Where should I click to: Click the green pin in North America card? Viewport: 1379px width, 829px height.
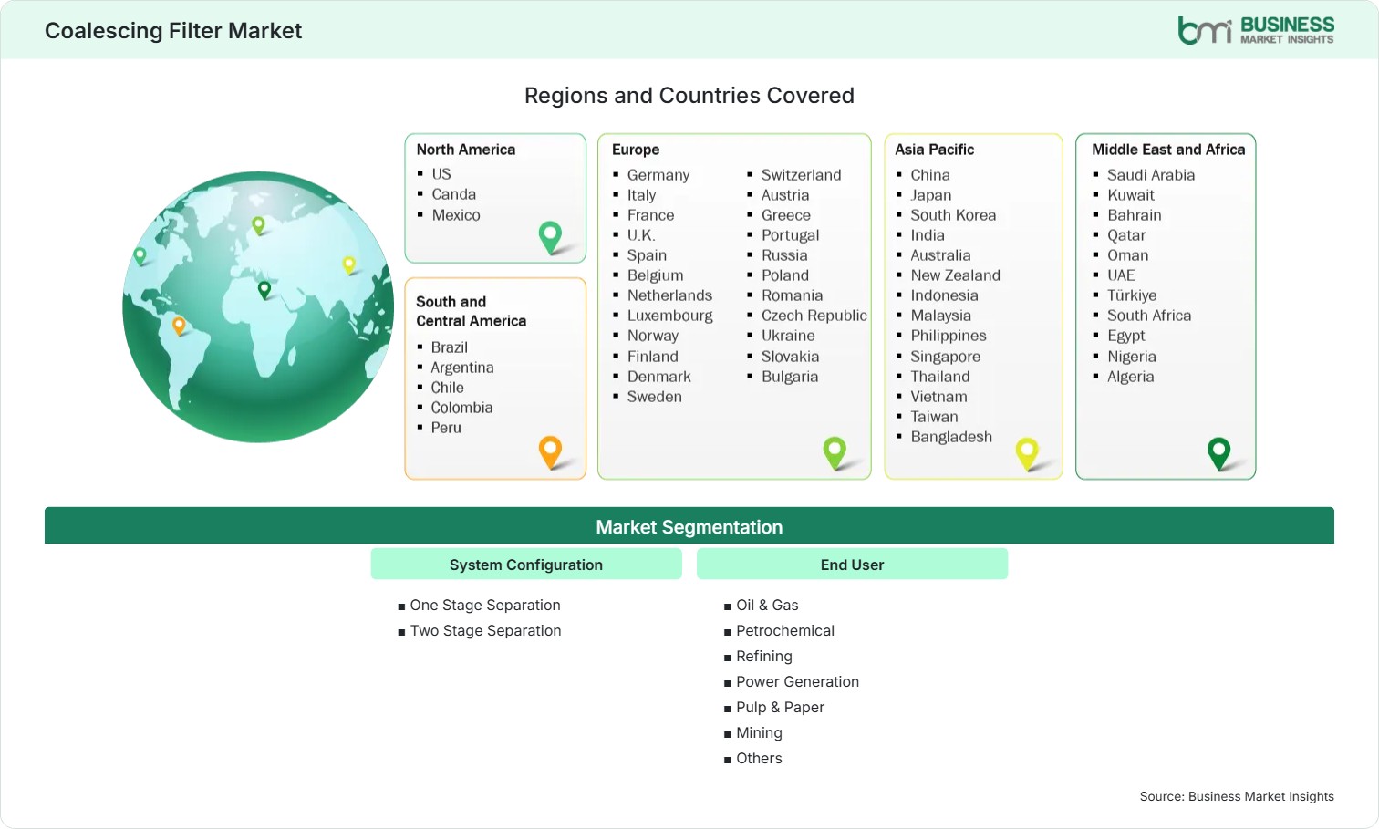tap(550, 237)
